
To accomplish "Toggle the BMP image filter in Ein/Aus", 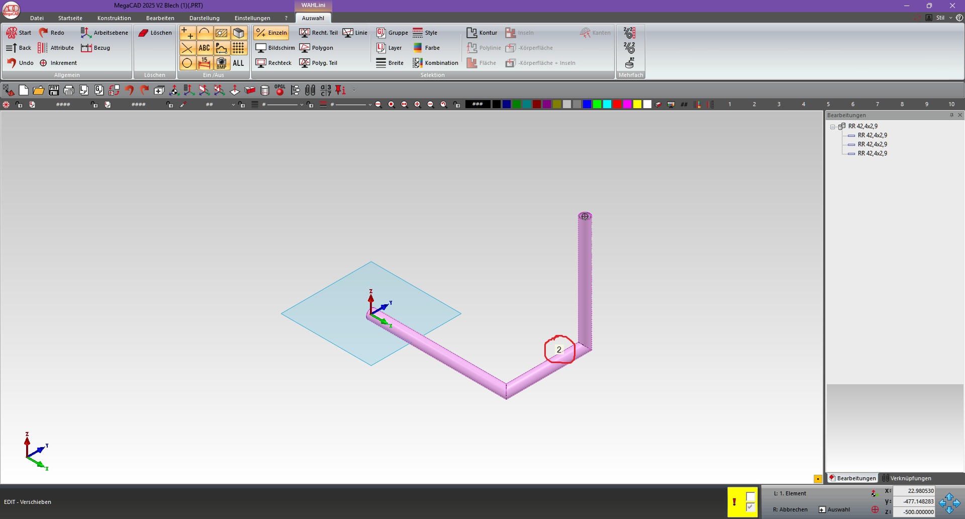I will (221, 63).
